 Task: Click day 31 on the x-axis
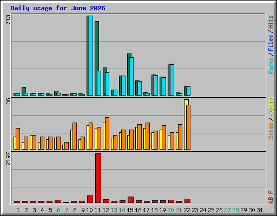pos(260,210)
